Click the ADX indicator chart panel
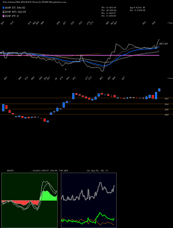This screenshot has width=173, height=228. pos(89,200)
